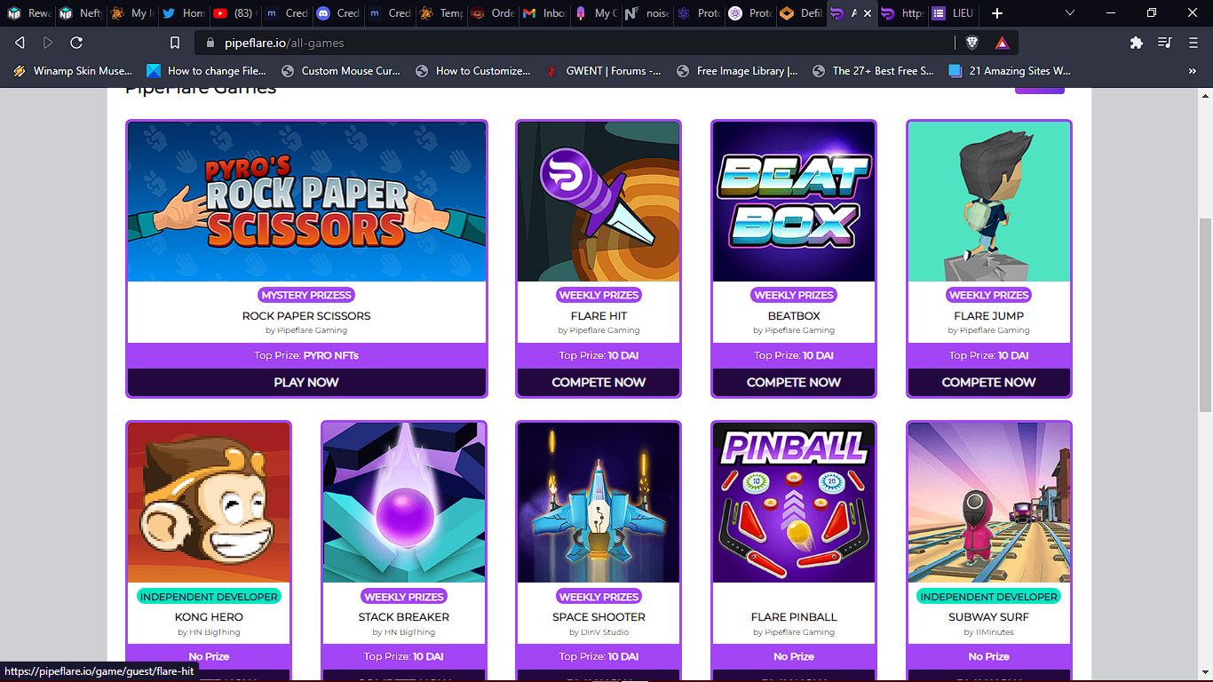Switch to the Rewa tab
Screen dimensions: 1213x682
pos(29,13)
